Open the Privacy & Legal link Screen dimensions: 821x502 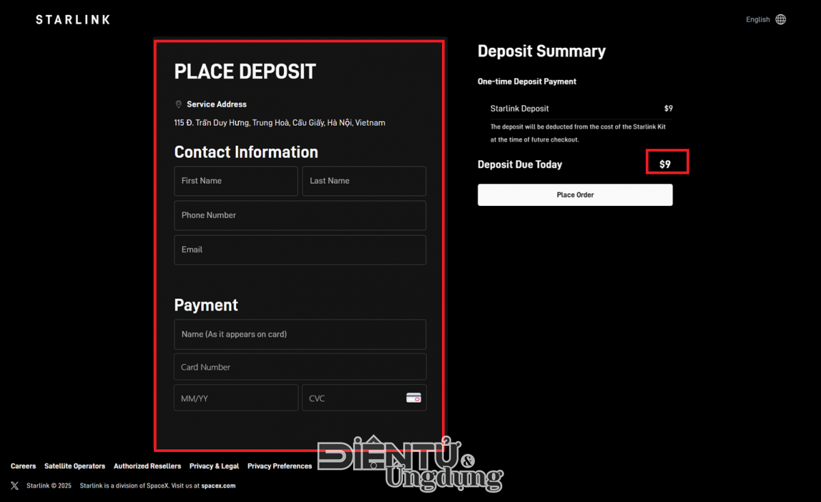click(214, 466)
